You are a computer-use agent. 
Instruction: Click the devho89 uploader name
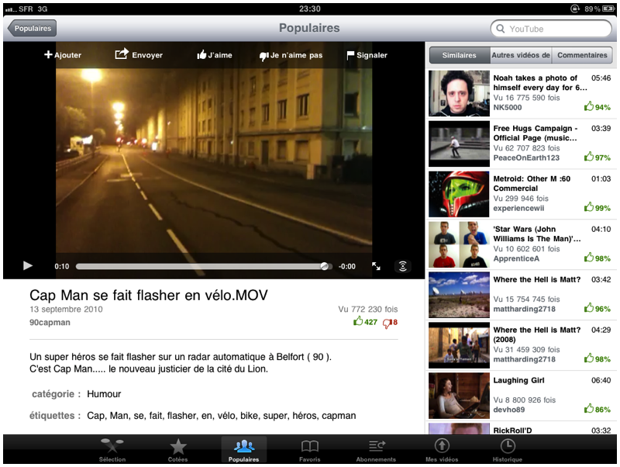coord(509,410)
